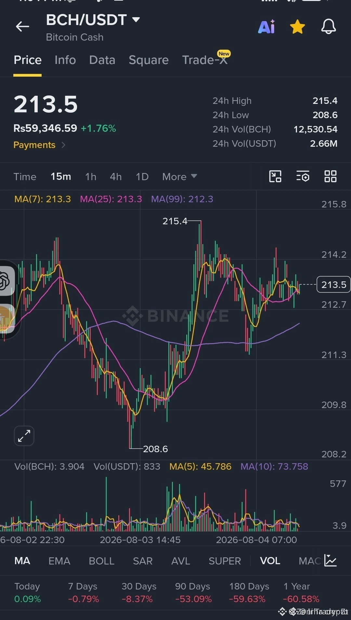
Task: Tap the Rs59,346.59 converted price
Action: [x=45, y=128]
